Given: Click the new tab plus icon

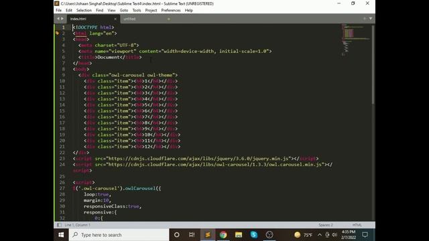Looking at the screenshot, I should tap(365, 19).
